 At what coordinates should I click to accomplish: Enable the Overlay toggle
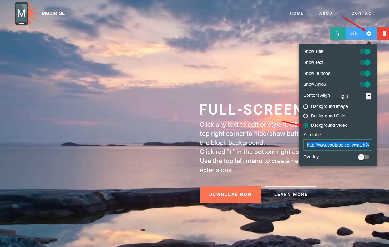[x=363, y=157]
